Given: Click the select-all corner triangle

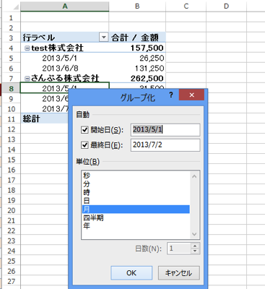Looking at the screenshot, I should tap(15, 7).
